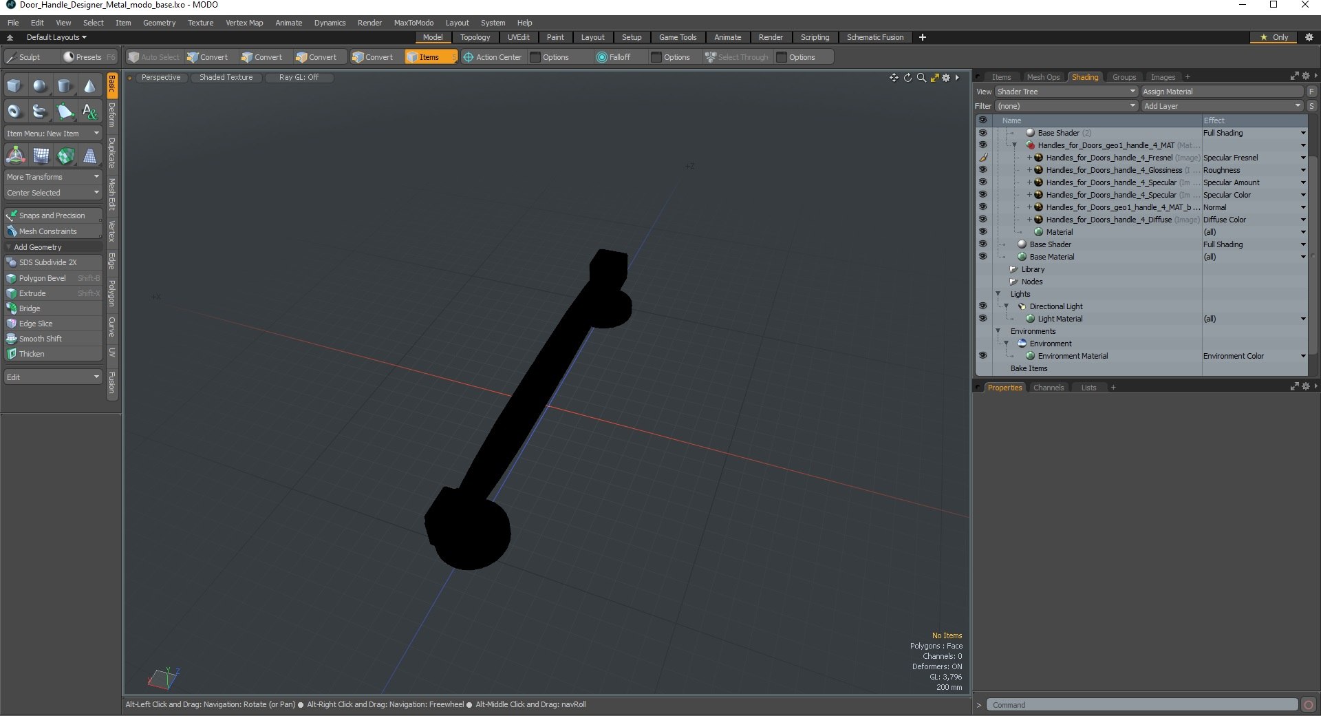Viewport: 1321px width, 716px height.
Task: Open the More Transforms dropdown
Action: pos(53,177)
